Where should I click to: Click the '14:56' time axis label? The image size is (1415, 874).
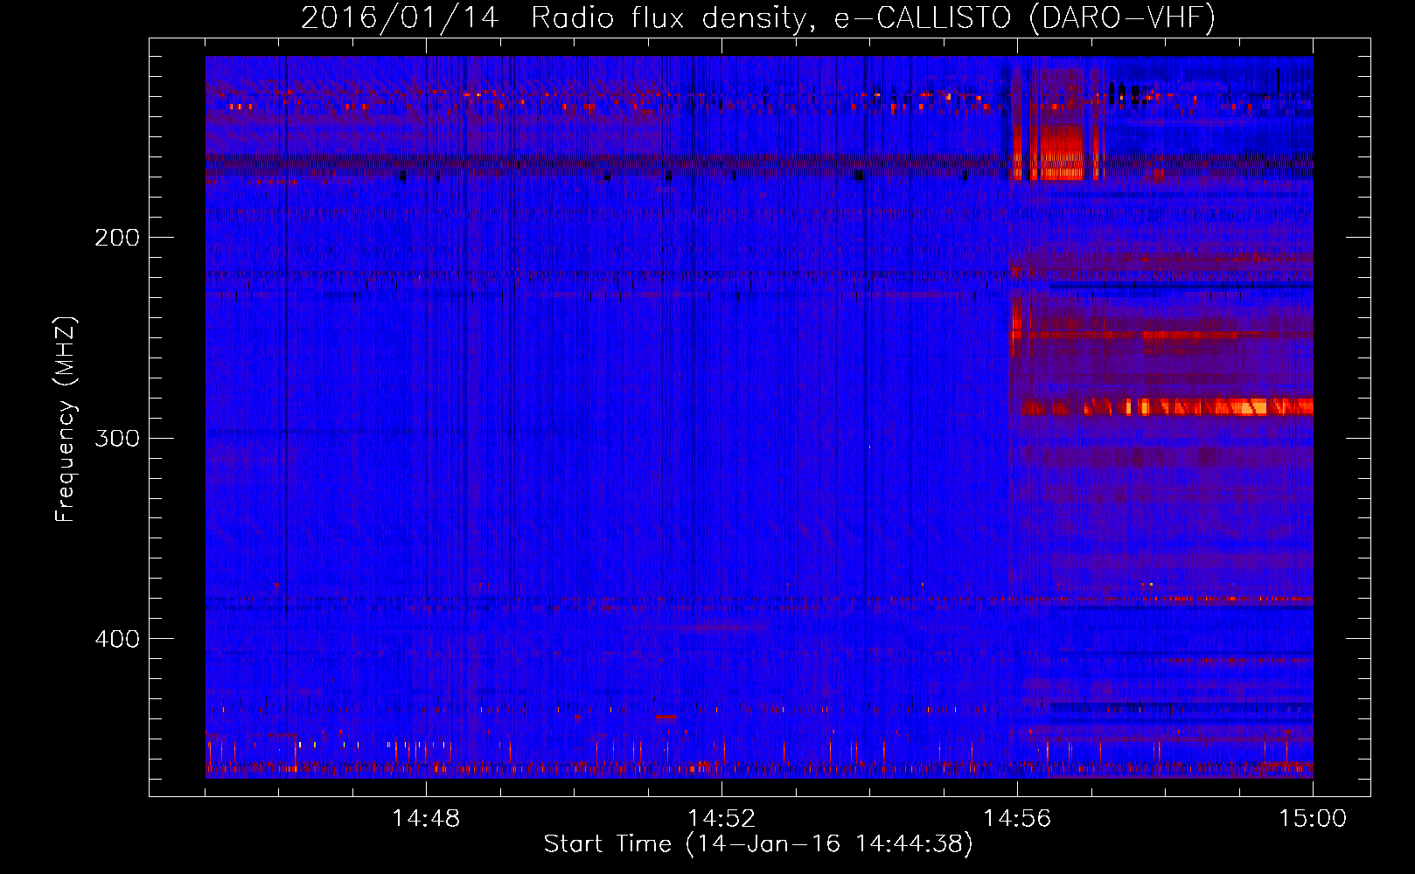coord(1017,819)
